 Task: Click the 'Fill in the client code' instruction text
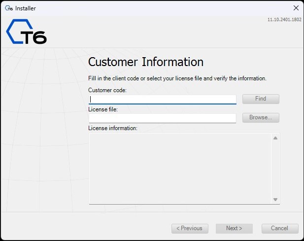pos(177,78)
